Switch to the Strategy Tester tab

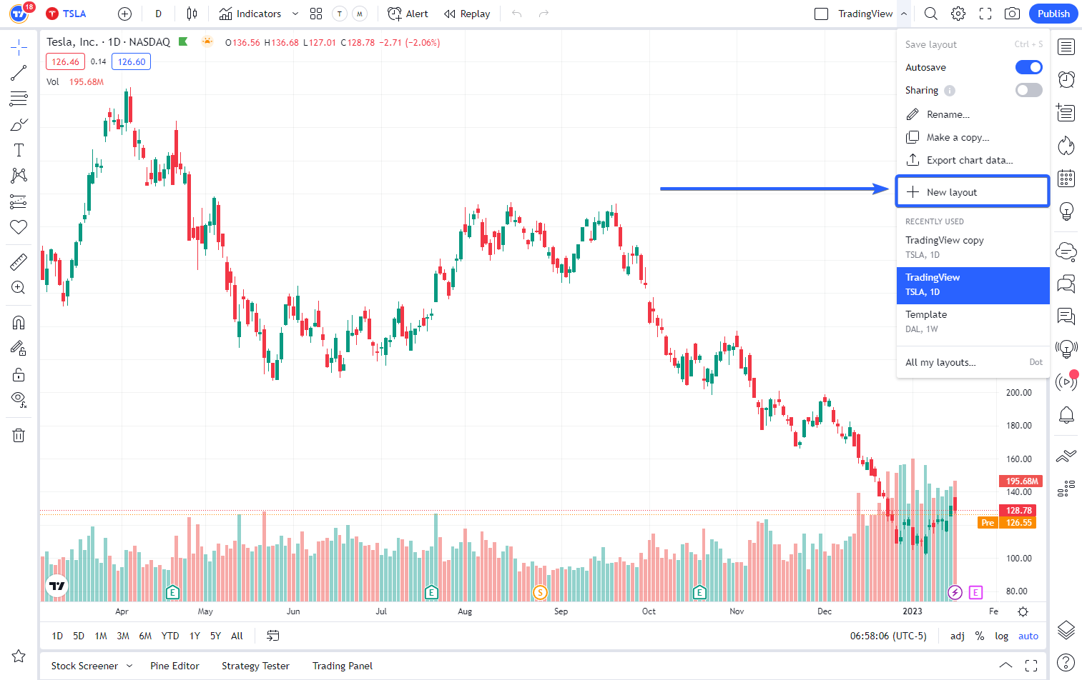tap(255, 666)
